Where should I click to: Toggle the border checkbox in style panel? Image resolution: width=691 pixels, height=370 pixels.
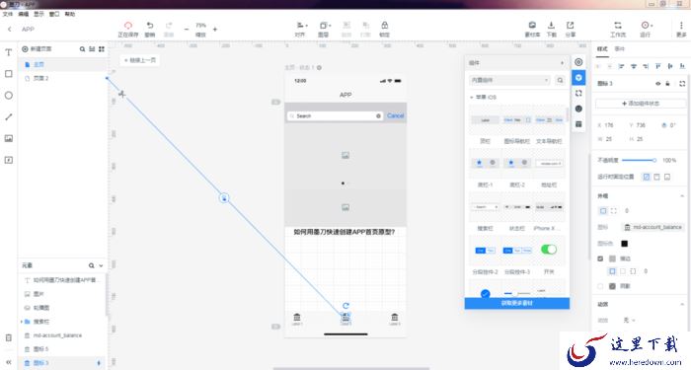pyautogui.click(x=600, y=259)
